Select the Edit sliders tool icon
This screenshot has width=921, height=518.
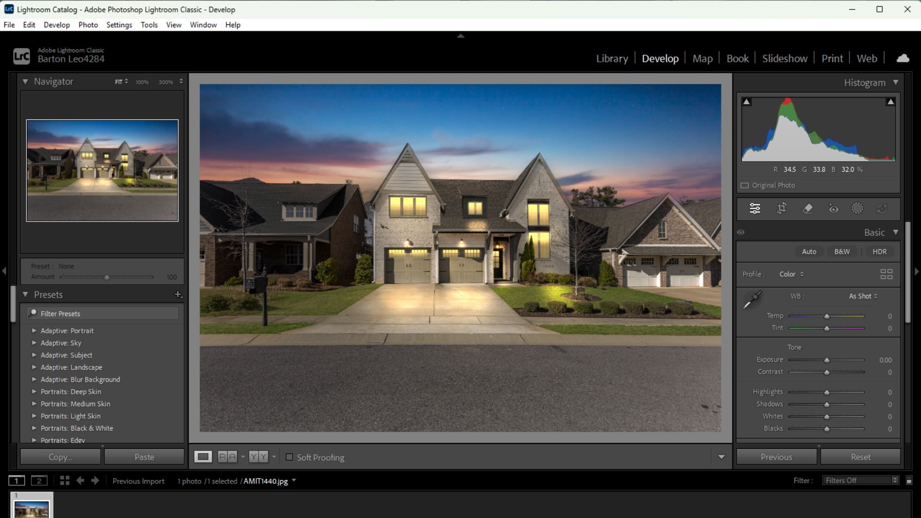coord(755,209)
